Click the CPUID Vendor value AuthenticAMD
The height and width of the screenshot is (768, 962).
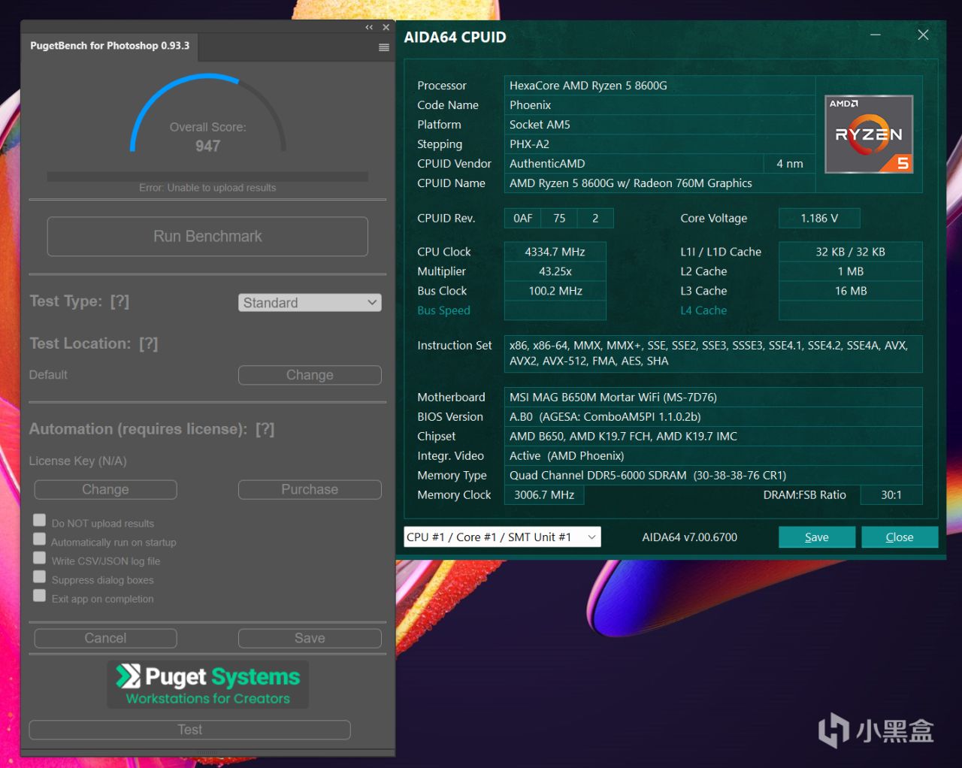634,164
